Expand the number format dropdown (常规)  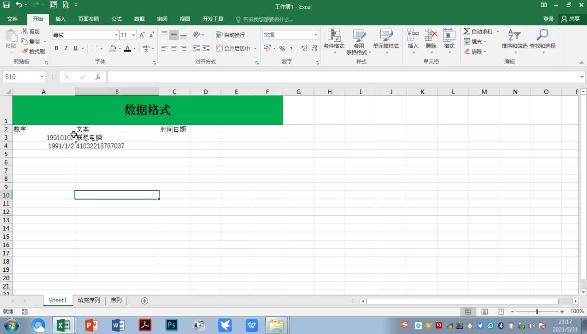click(315, 35)
